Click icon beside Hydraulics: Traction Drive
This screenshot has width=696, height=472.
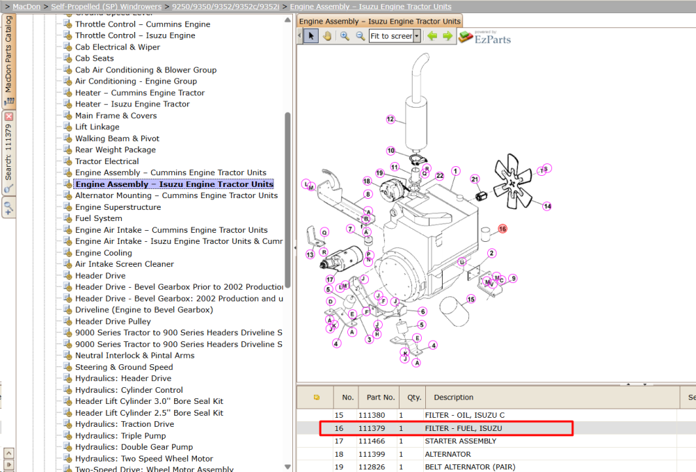(68, 424)
